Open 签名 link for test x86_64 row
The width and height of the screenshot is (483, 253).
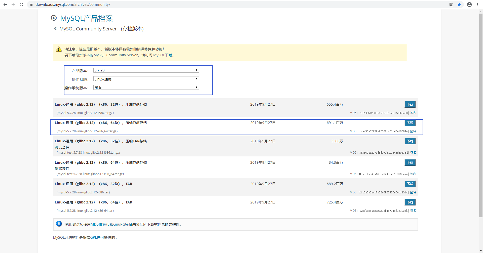(413, 174)
